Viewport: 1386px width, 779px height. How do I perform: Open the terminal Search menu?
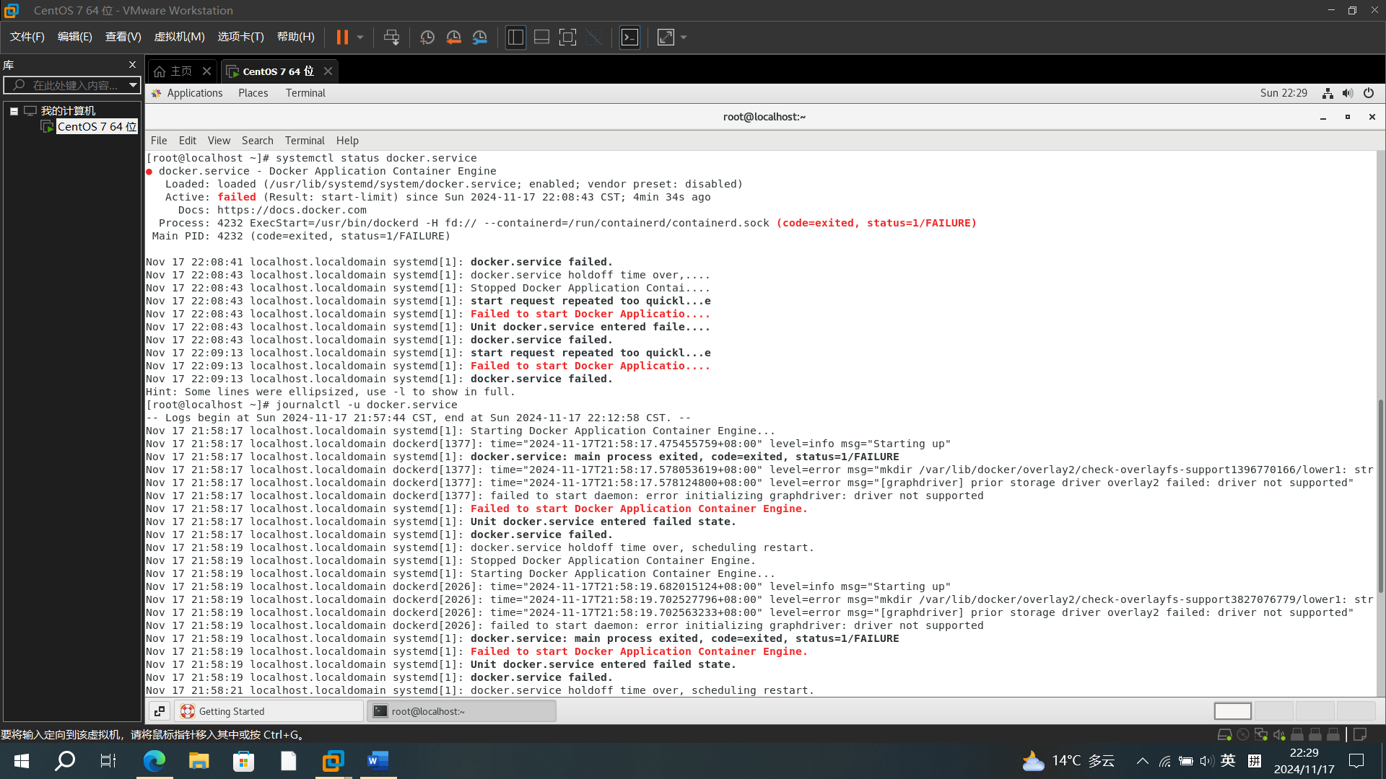click(x=258, y=141)
